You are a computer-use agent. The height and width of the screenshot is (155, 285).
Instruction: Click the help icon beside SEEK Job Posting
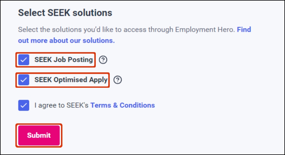coord(103,60)
